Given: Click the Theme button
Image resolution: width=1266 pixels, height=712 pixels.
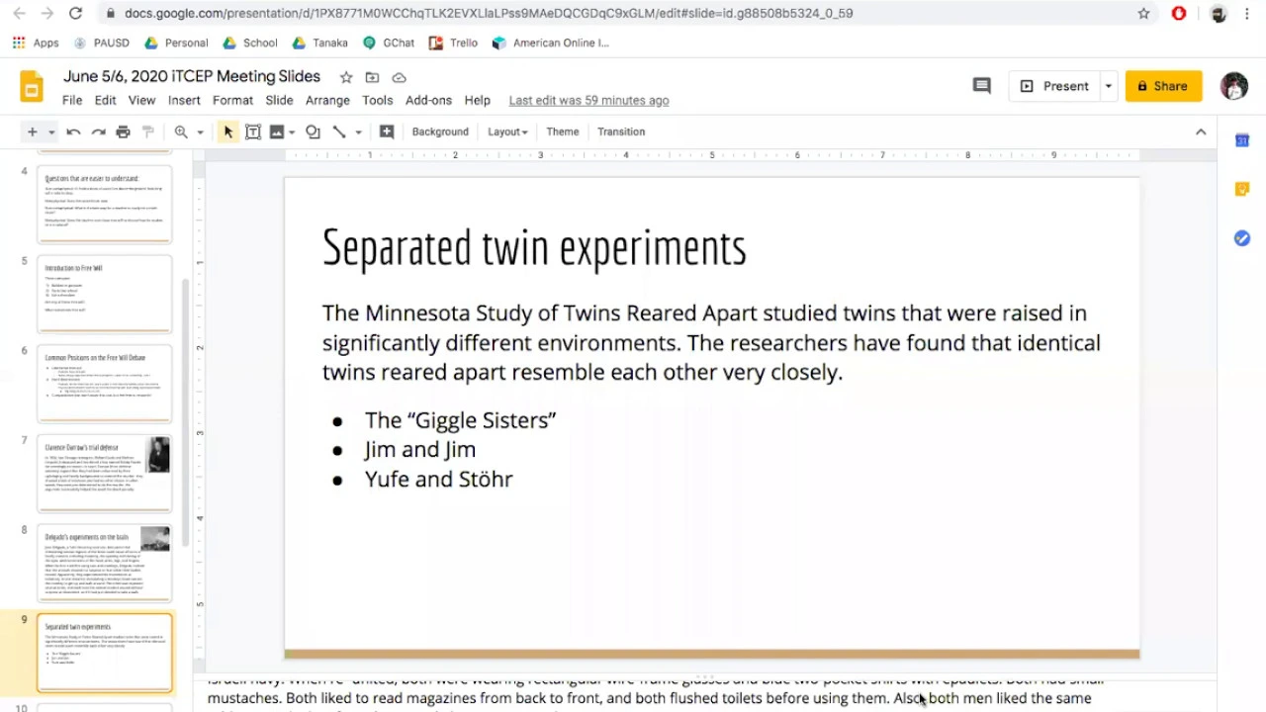Looking at the screenshot, I should coord(563,132).
